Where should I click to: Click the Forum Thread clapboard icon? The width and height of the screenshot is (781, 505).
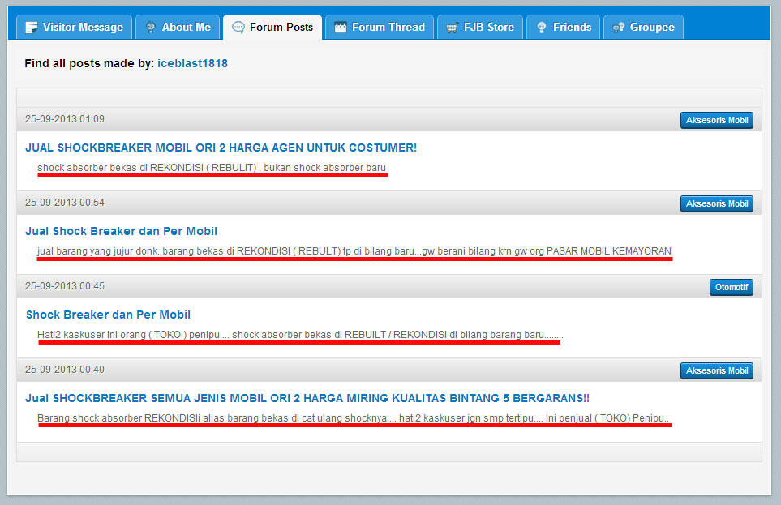pyautogui.click(x=340, y=28)
